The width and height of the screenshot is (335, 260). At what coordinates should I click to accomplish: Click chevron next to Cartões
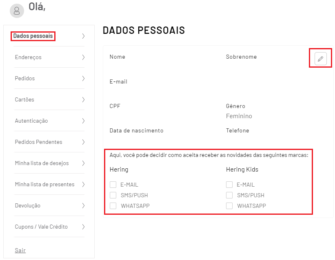click(83, 99)
